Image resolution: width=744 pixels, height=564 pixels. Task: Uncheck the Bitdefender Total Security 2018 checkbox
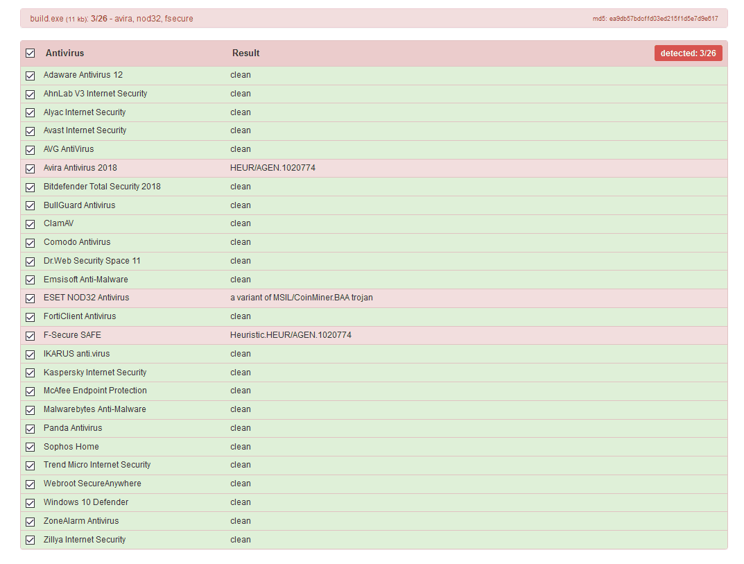point(31,187)
